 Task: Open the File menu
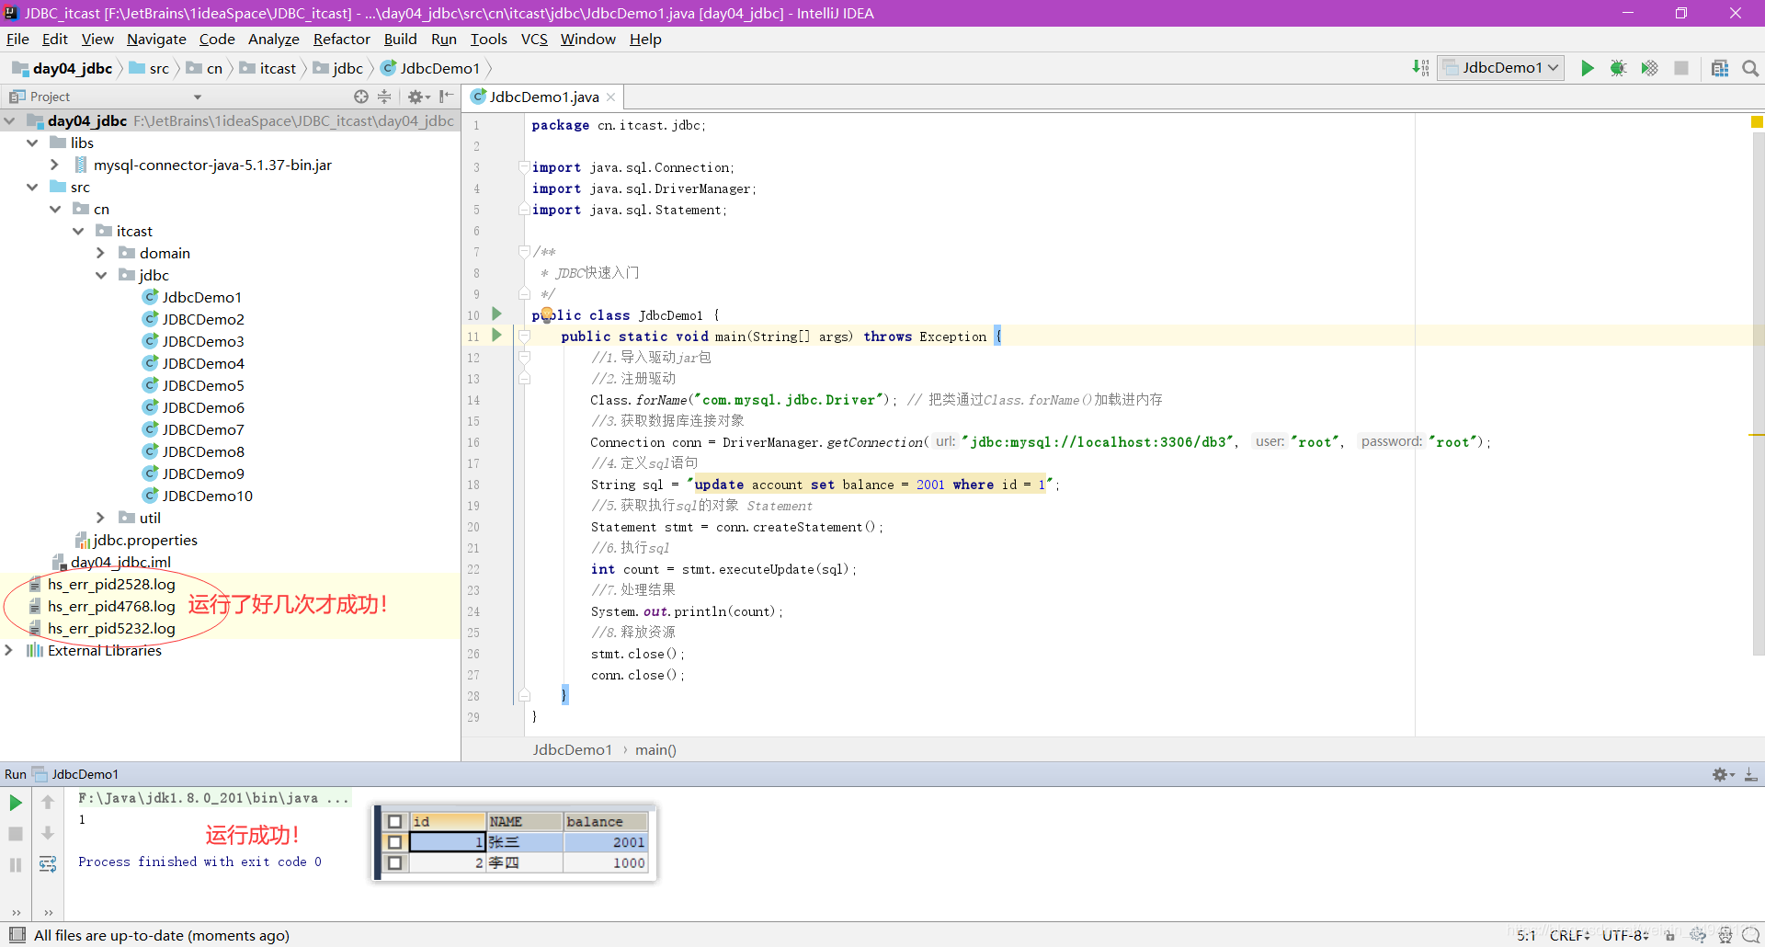tap(17, 39)
